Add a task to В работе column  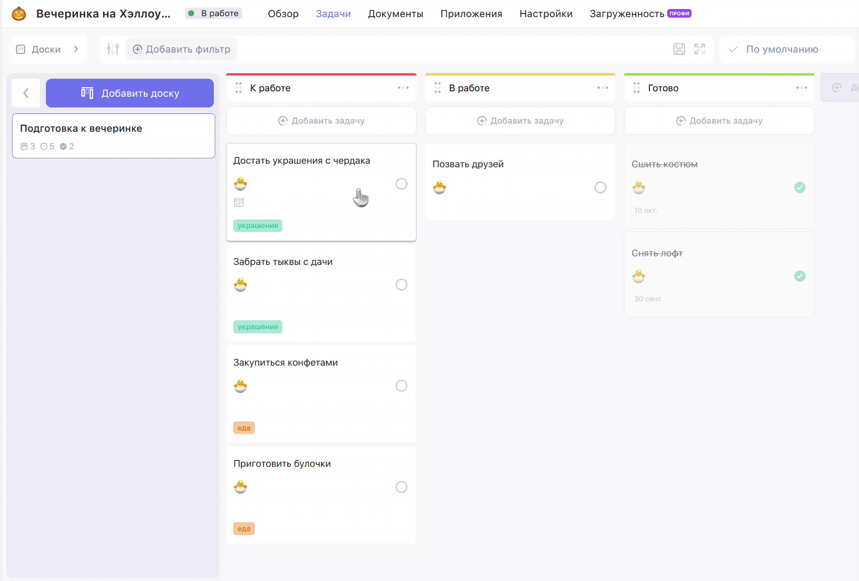[x=520, y=121]
